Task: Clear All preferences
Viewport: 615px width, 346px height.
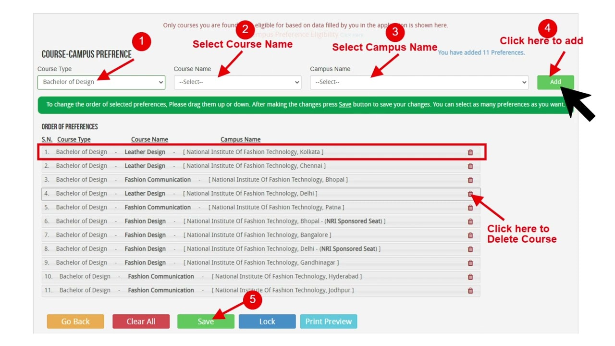Action: [141, 321]
